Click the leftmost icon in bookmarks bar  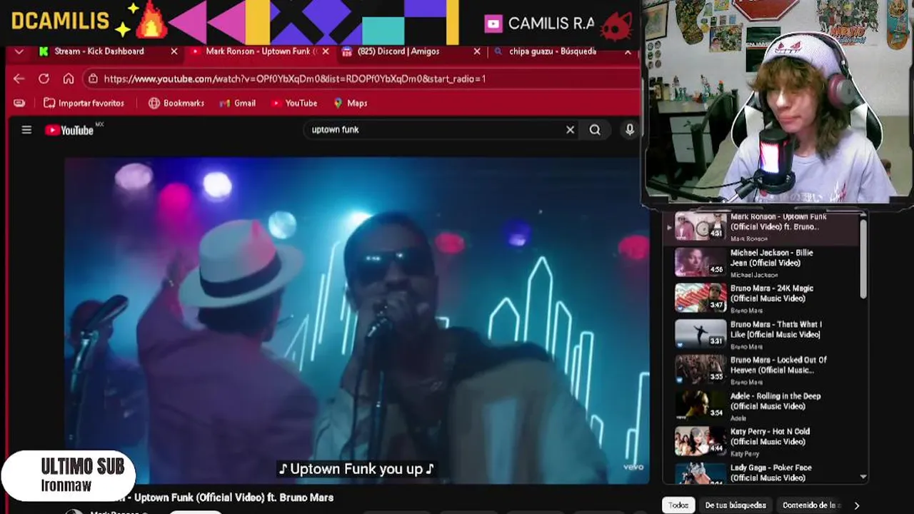click(19, 103)
